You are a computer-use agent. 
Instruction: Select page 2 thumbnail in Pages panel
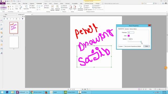click(x=14, y=42)
